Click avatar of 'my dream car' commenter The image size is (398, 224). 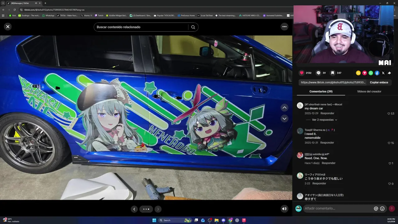300,105
